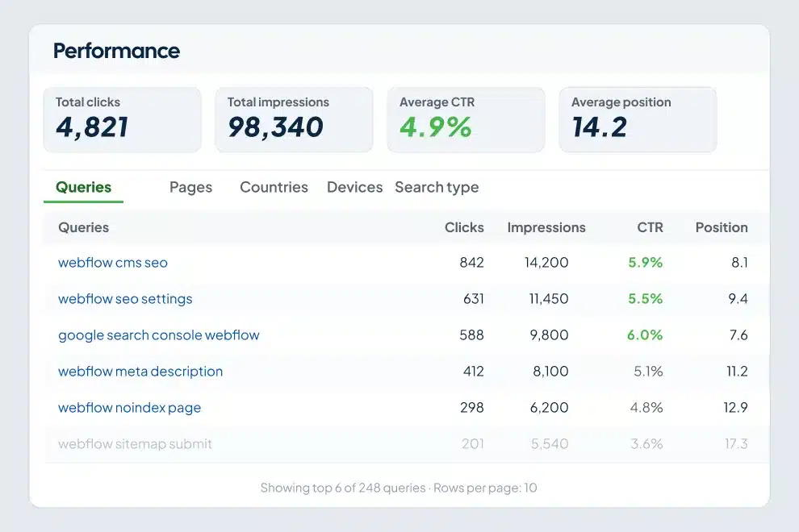Click the 5.5% CTR value
Screen dimensions: 799x532
tap(645, 299)
